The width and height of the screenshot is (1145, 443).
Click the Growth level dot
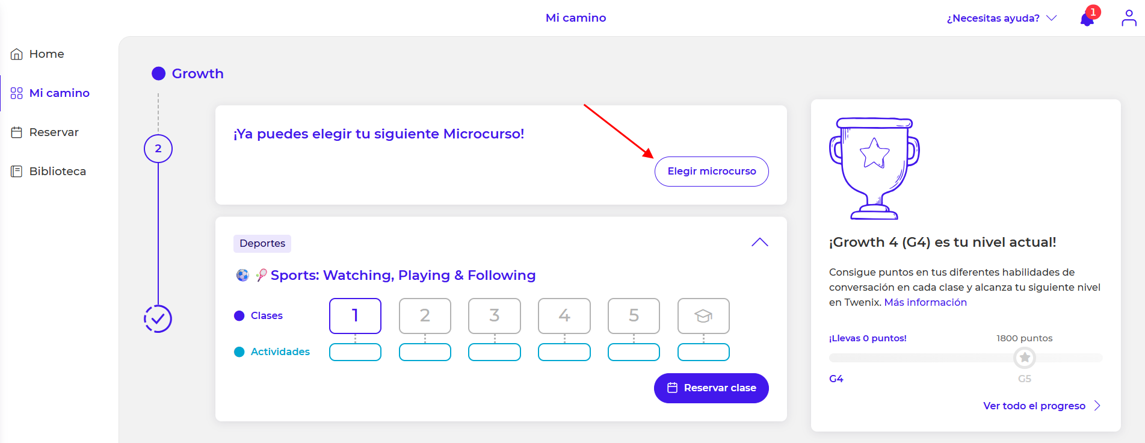(x=159, y=73)
